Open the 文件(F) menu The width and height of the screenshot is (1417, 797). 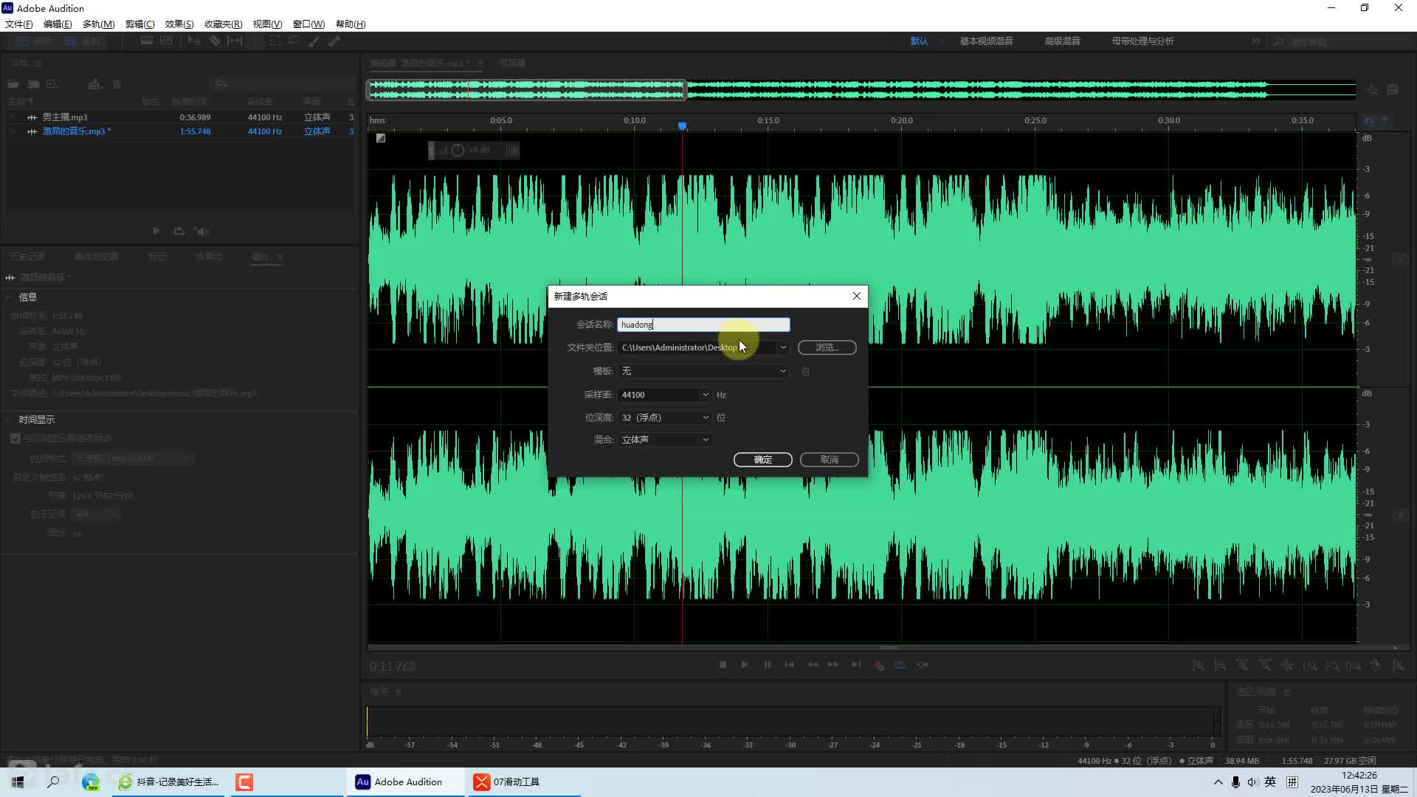[18, 24]
